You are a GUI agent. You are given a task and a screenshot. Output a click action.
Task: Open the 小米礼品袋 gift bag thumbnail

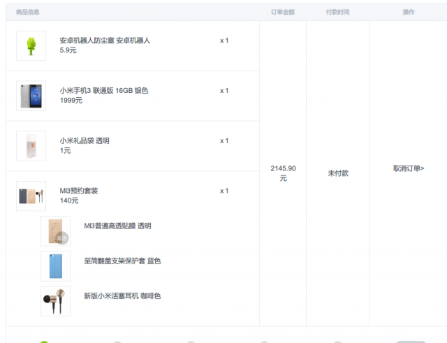pyautogui.click(x=31, y=146)
